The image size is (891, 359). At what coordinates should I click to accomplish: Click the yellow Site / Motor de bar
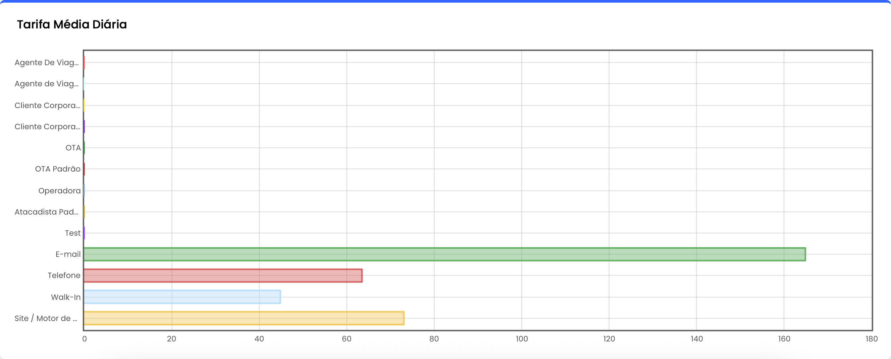click(x=243, y=318)
